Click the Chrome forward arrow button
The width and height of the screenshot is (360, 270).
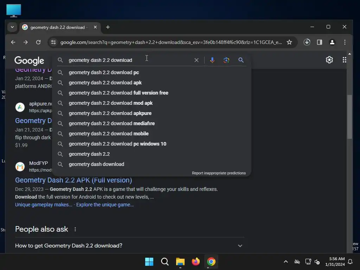[x=25, y=42]
